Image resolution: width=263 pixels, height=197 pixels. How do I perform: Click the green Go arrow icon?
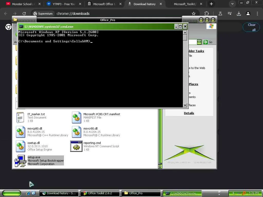tap(205, 42)
